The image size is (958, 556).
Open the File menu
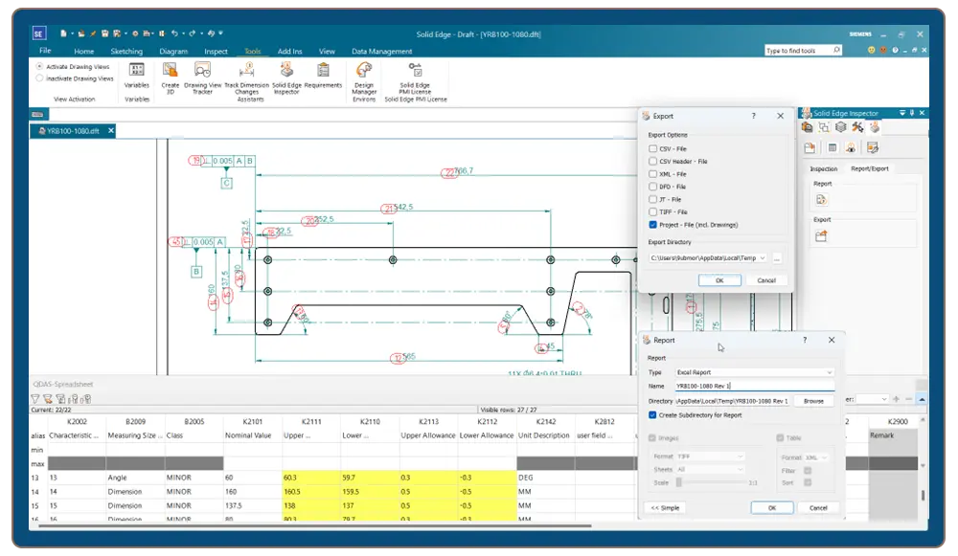pyautogui.click(x=45, y=51)
